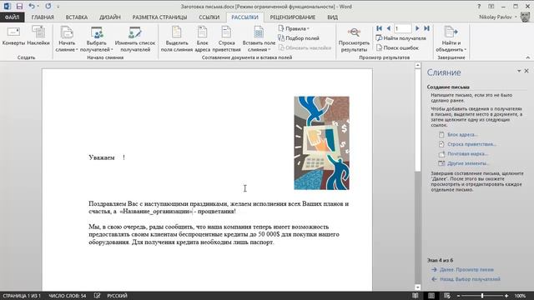
Task: Redo action using the repeat arrow
Action: pos(48,6)
